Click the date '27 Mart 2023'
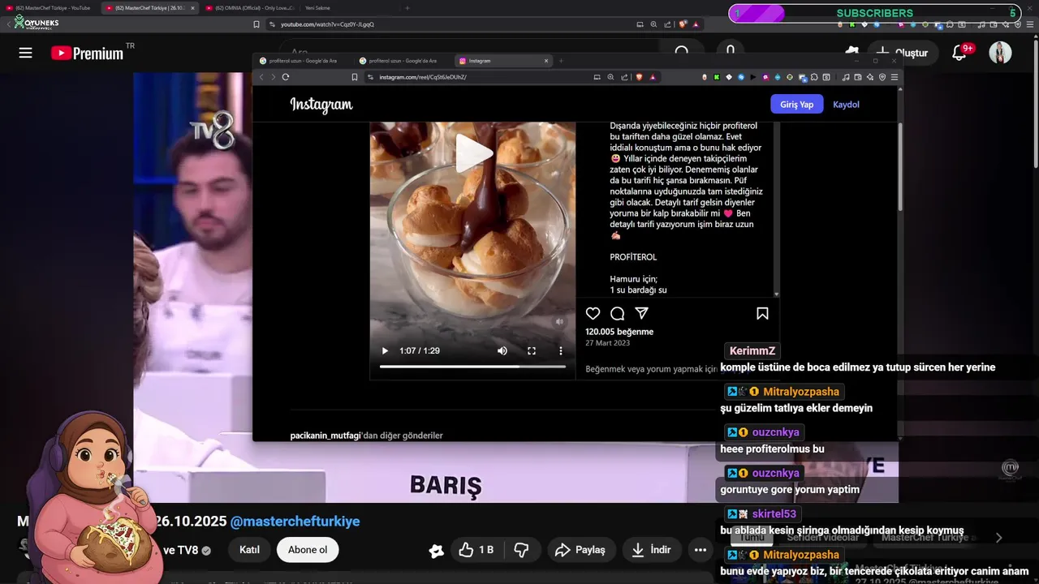Viewport: 1039px width, 584px height. [607, 343]
